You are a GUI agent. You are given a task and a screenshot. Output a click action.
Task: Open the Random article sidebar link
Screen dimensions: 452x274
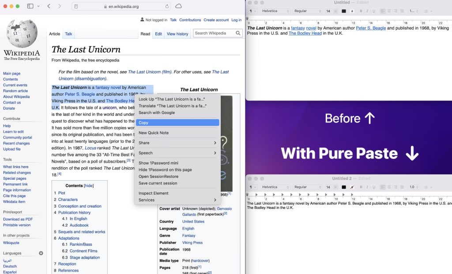point(15,91)
